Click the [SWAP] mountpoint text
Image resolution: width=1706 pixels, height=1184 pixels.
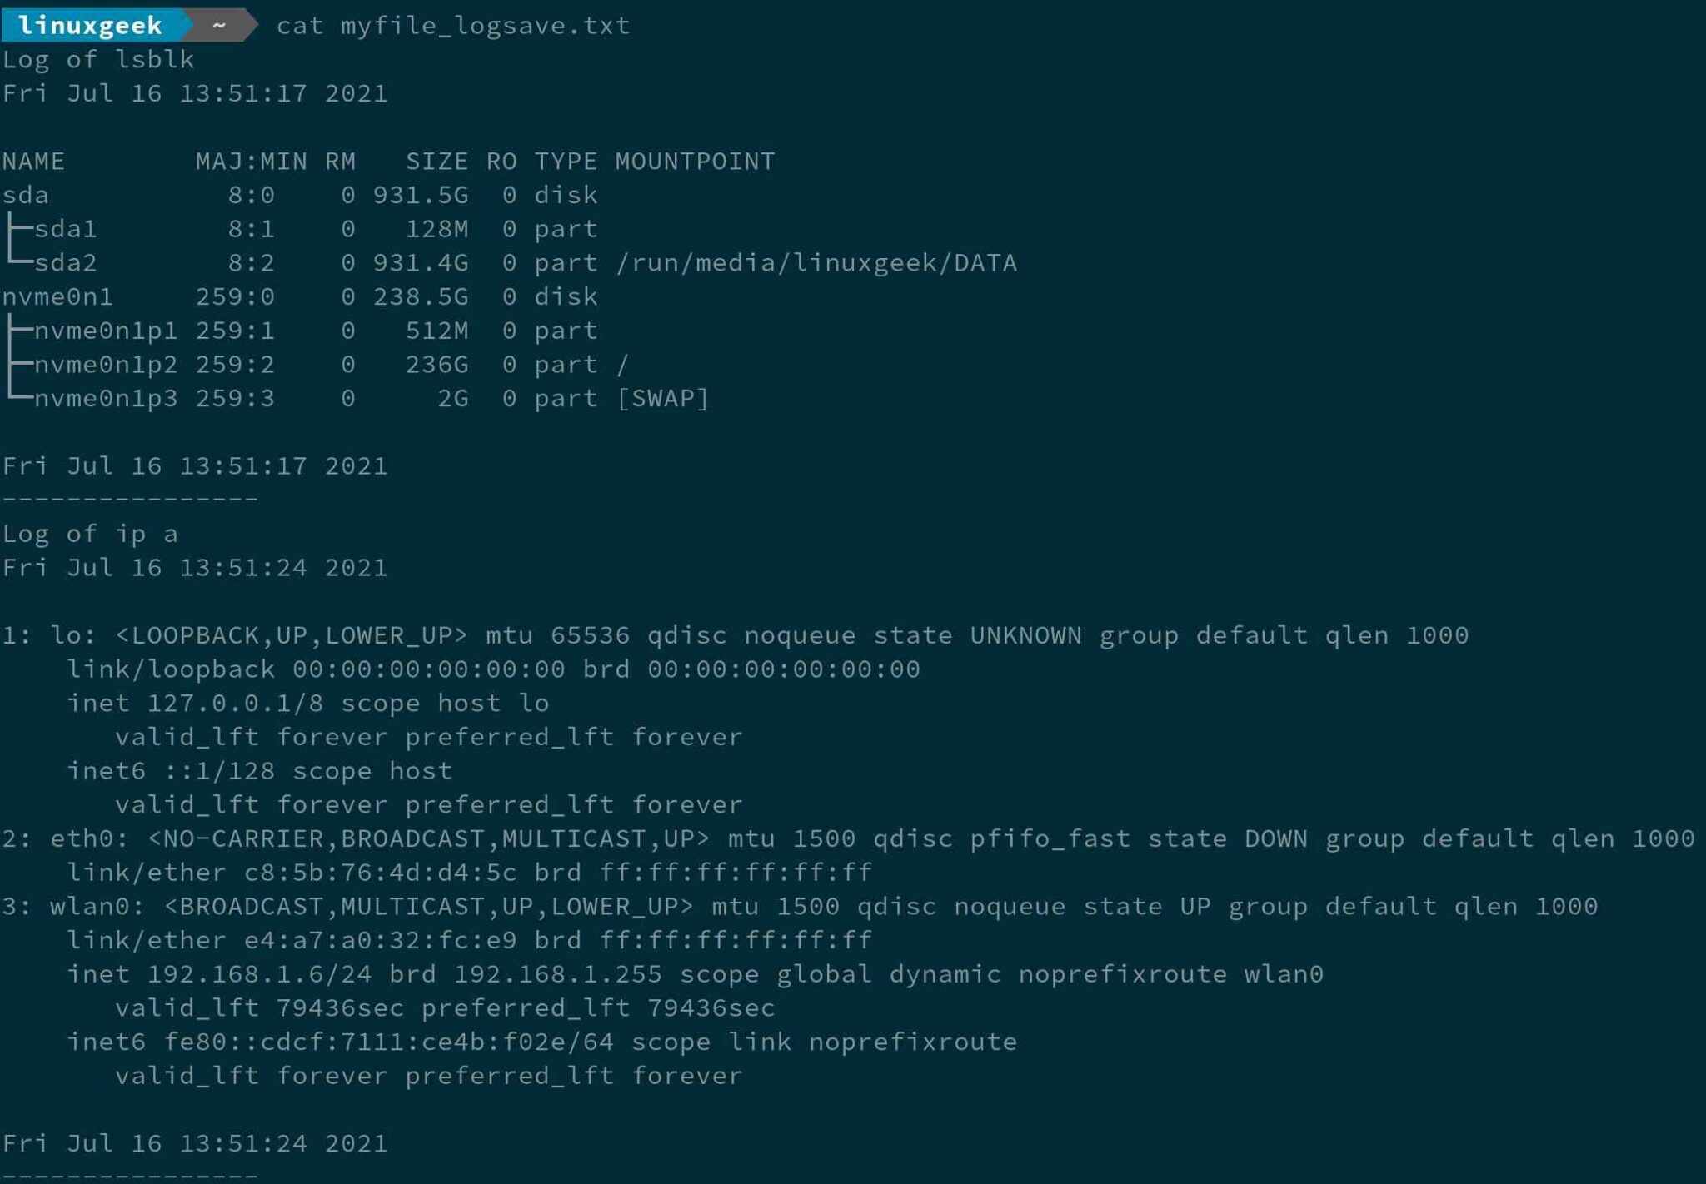coord(662,398)
